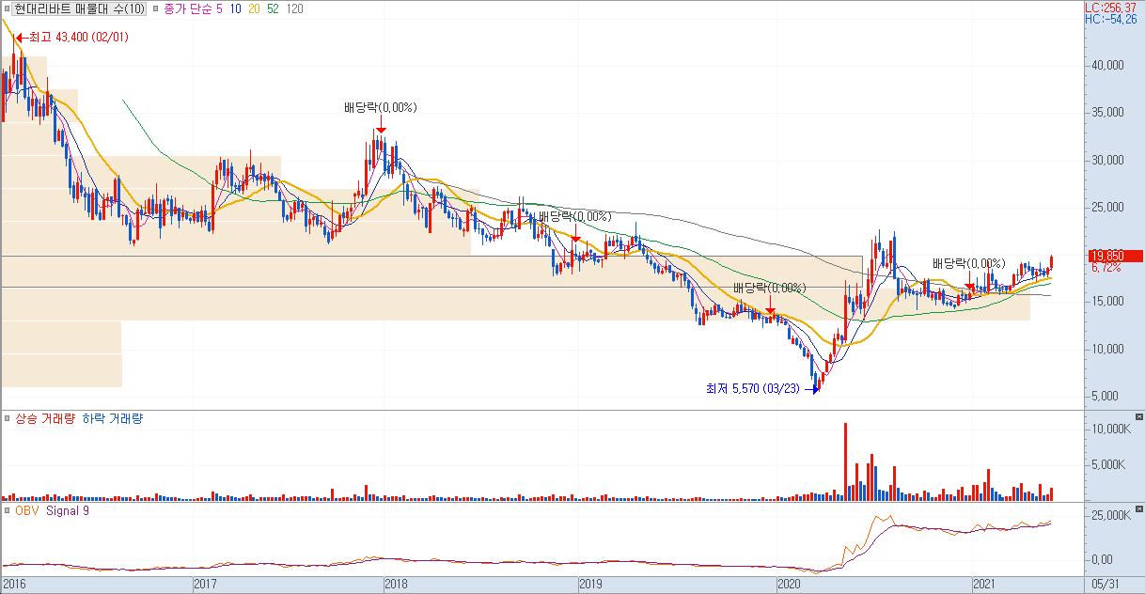Toggle the square beside 상승 거래량 legend
Viewport: 1145px width, 594px height.
[x=7, y=419]
